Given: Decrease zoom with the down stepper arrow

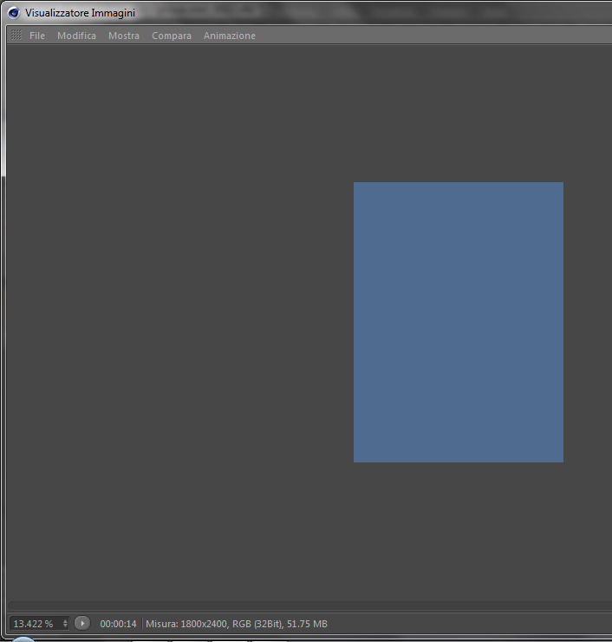Looking at the screenshot, I should tap(65, 626).
